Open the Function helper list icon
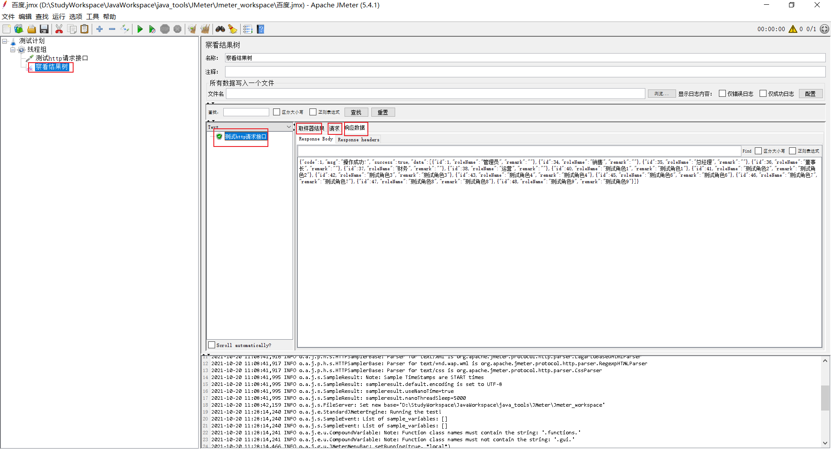Image resolution: width=831 pixels, height=449 pixels. point(248,29)
